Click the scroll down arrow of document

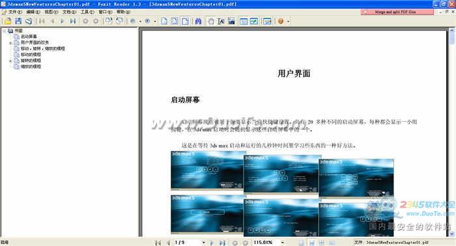click(x=451, y=234)
